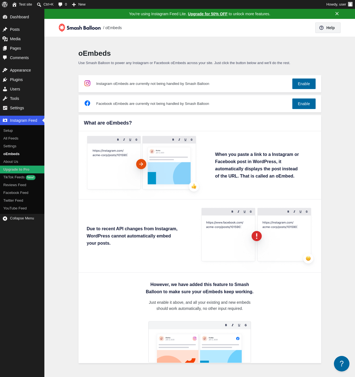Dismiss the green upgrade banner
The width and height of the screenshot is (355, 377).
pyautogui.click(x=337, y=14)
